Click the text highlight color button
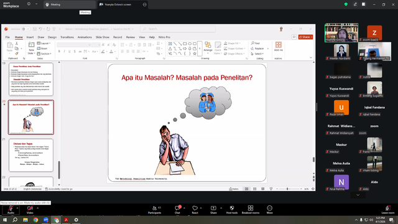This screenshot has width=398, height=224. 103,52
